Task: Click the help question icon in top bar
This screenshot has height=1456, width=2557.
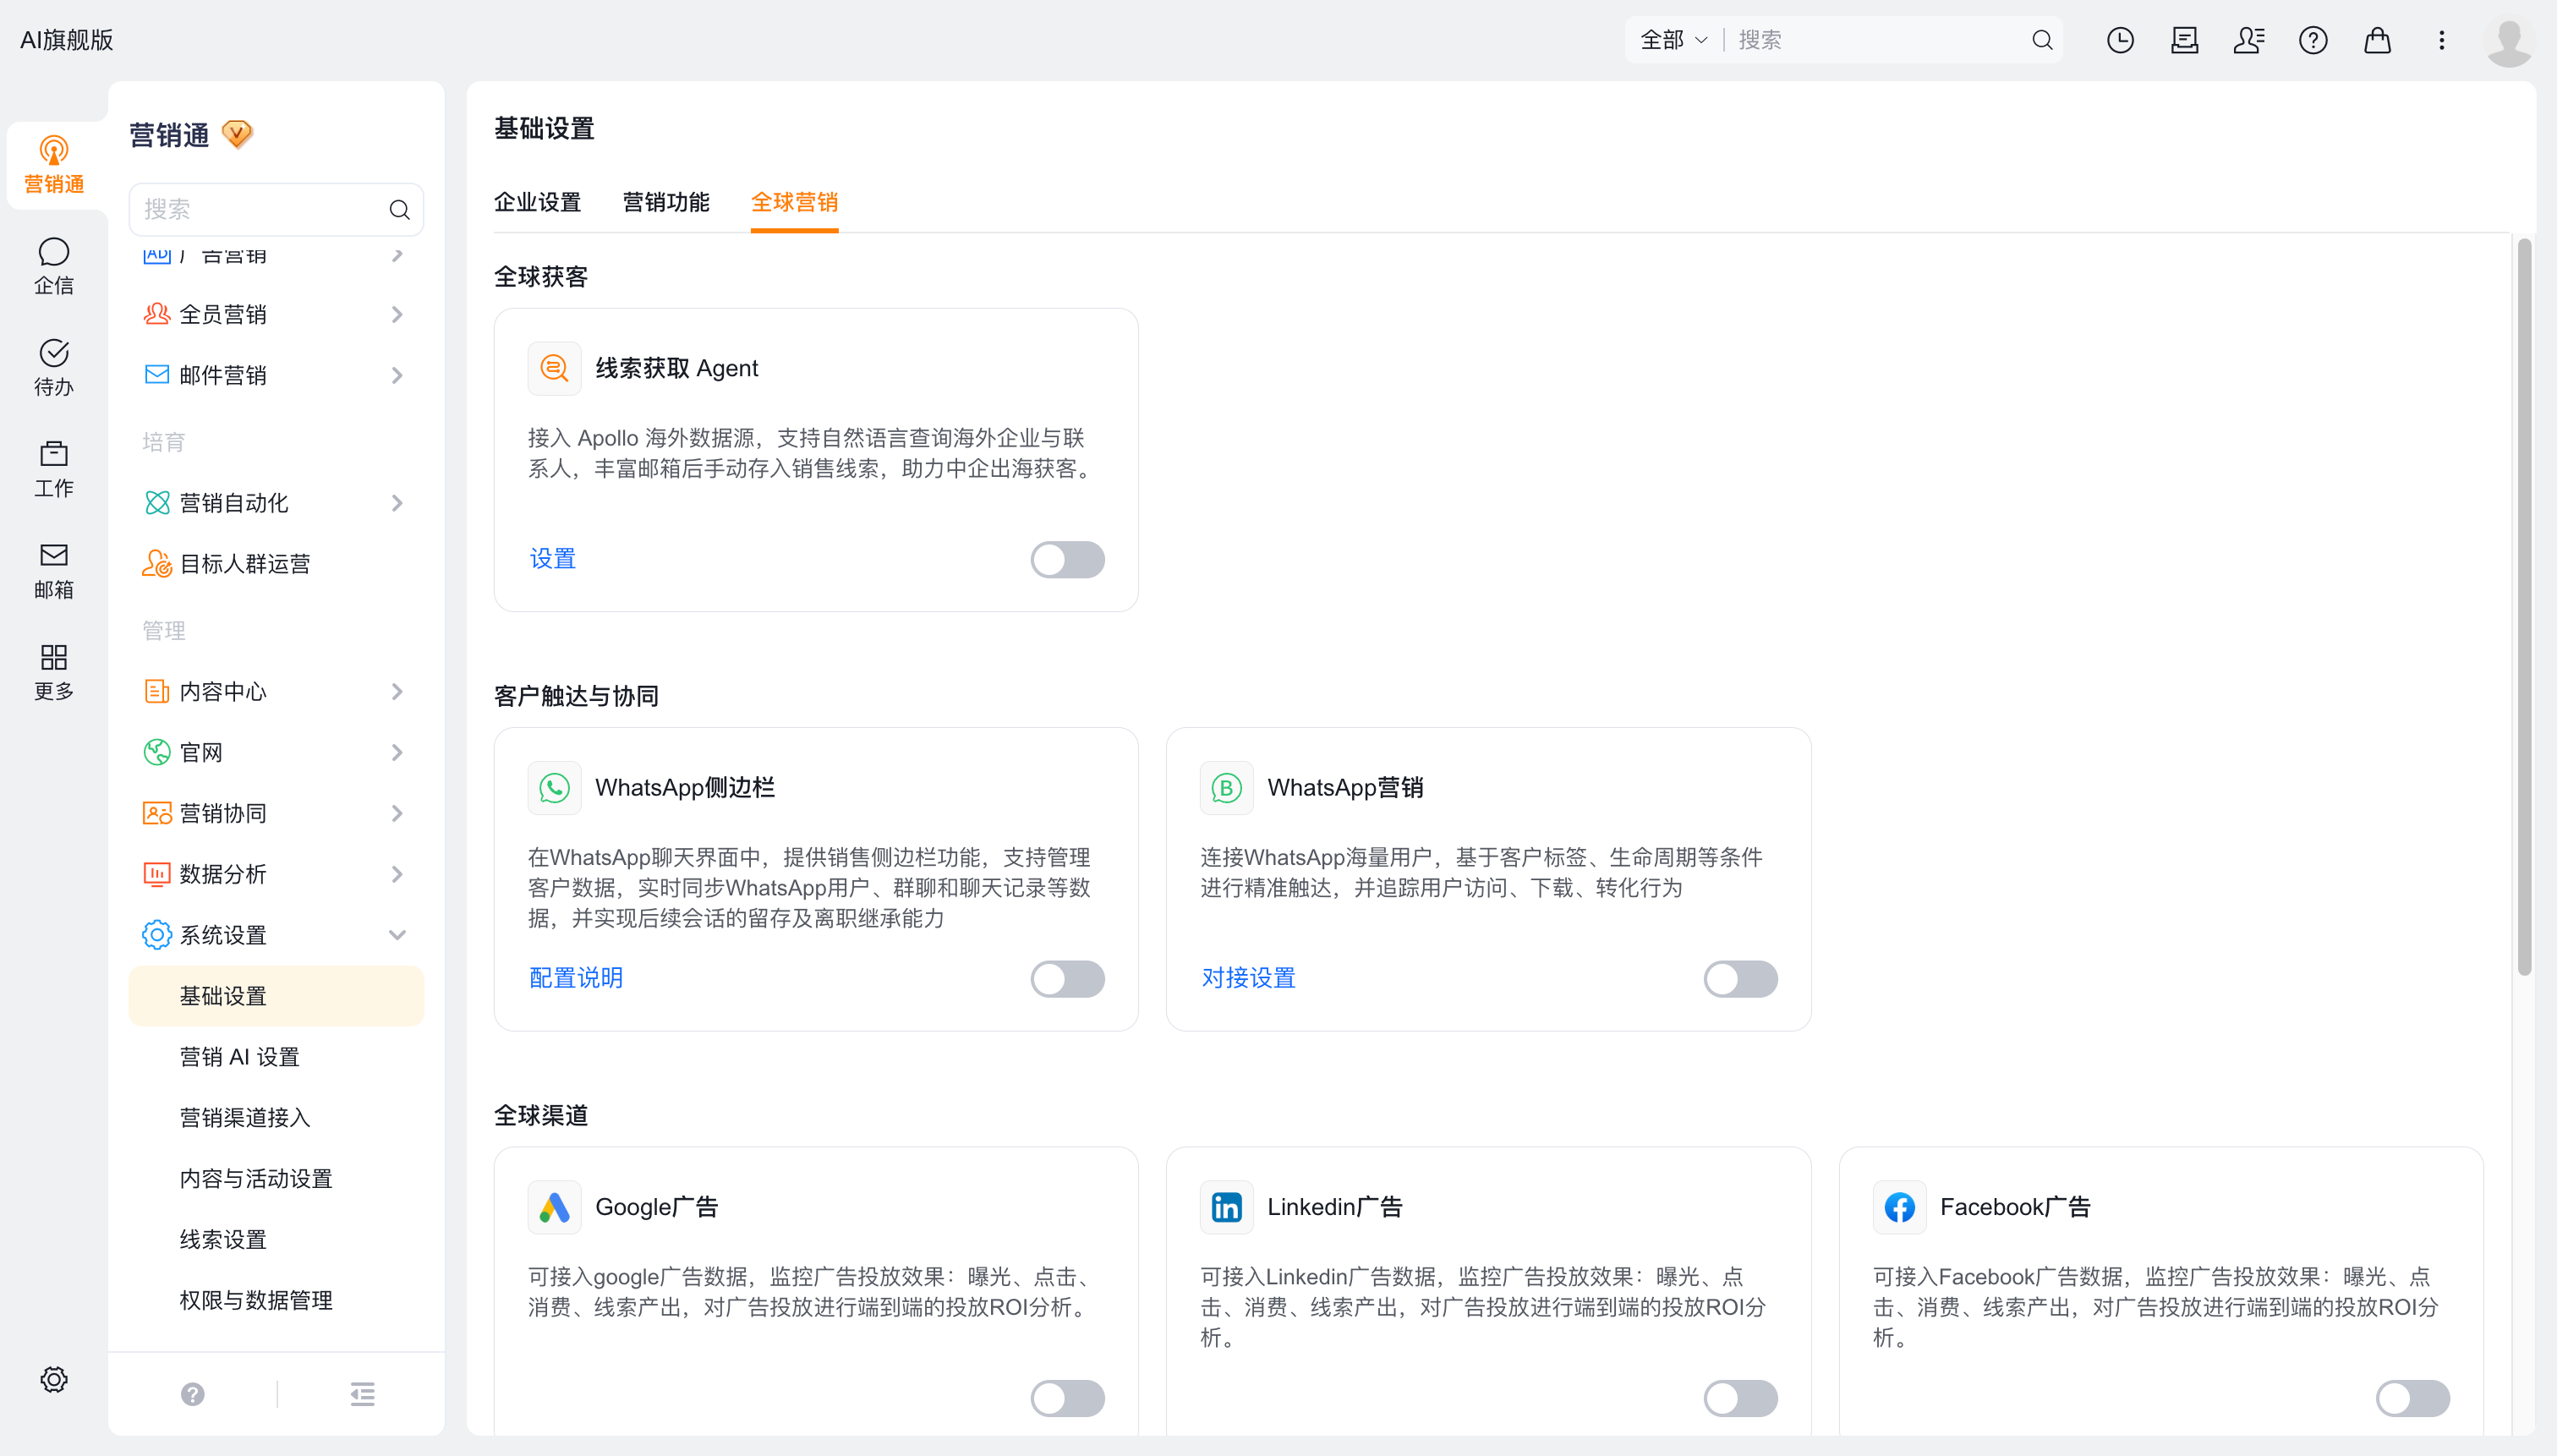Action: [x=2313, y=40]
